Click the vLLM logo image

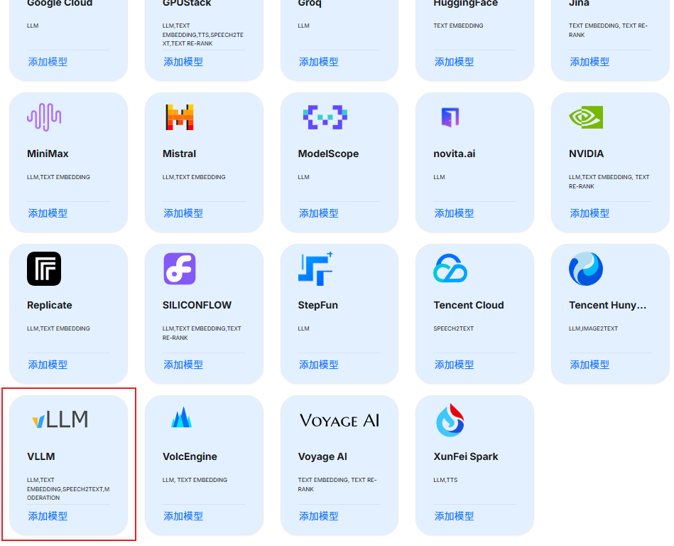(x=60, y=419)
